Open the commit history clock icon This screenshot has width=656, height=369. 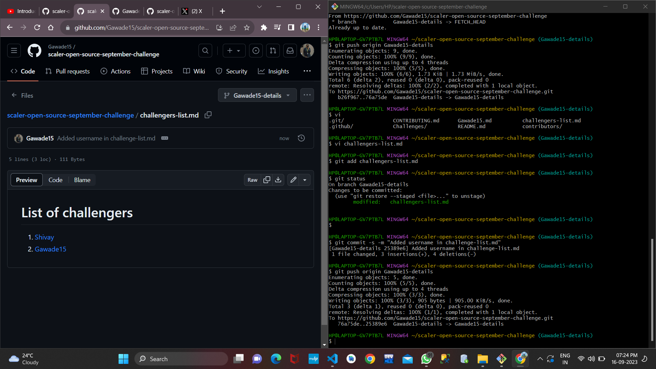click(301, 138)
